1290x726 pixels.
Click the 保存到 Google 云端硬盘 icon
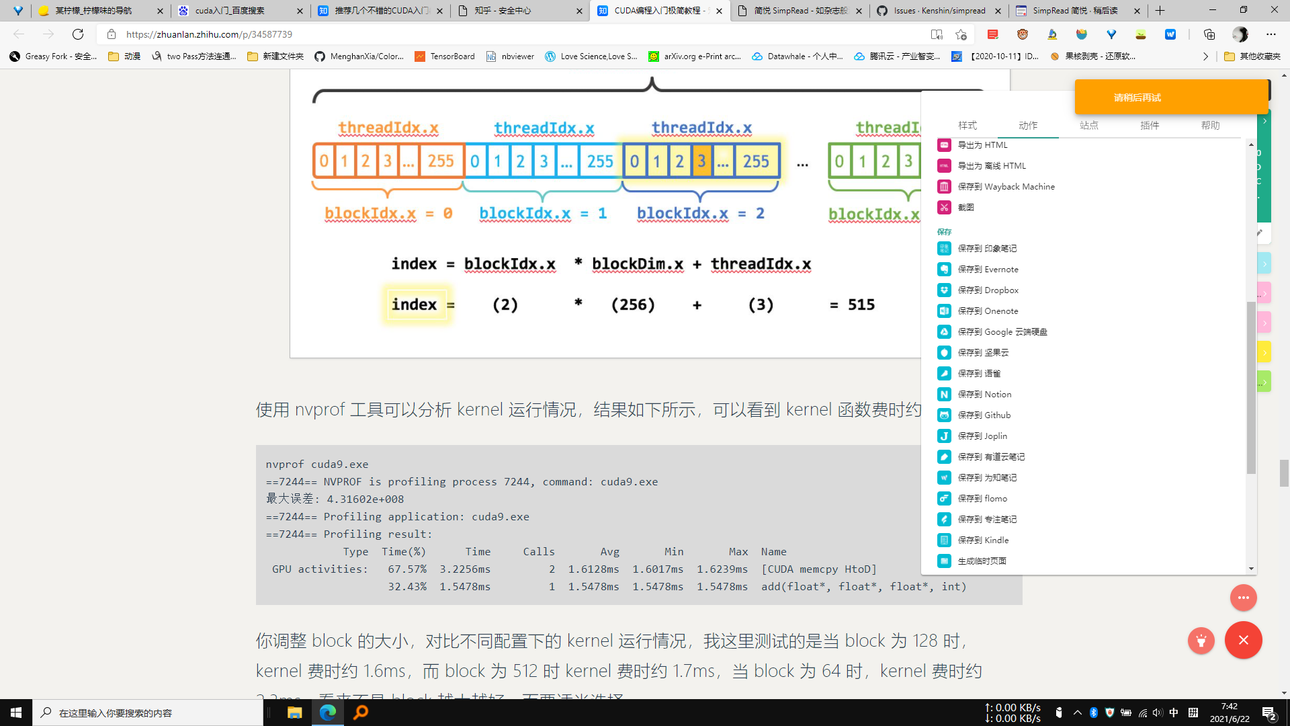pos(944,332)
